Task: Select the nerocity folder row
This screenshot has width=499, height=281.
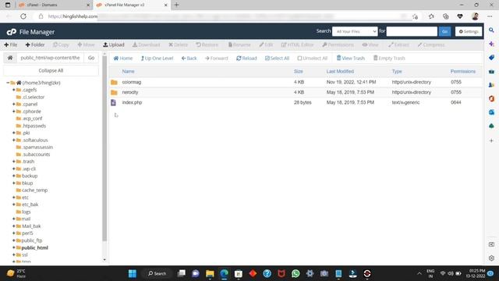Action: click(296, 92)
